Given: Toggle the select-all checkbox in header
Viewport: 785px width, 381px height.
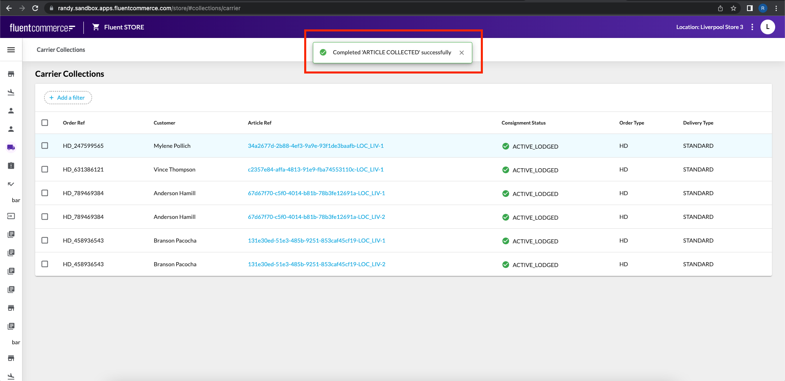Looking at the screenshot, I should (45, 123).
